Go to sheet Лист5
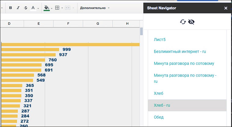This screenshot has height=127, width=232. click(160, 39)
